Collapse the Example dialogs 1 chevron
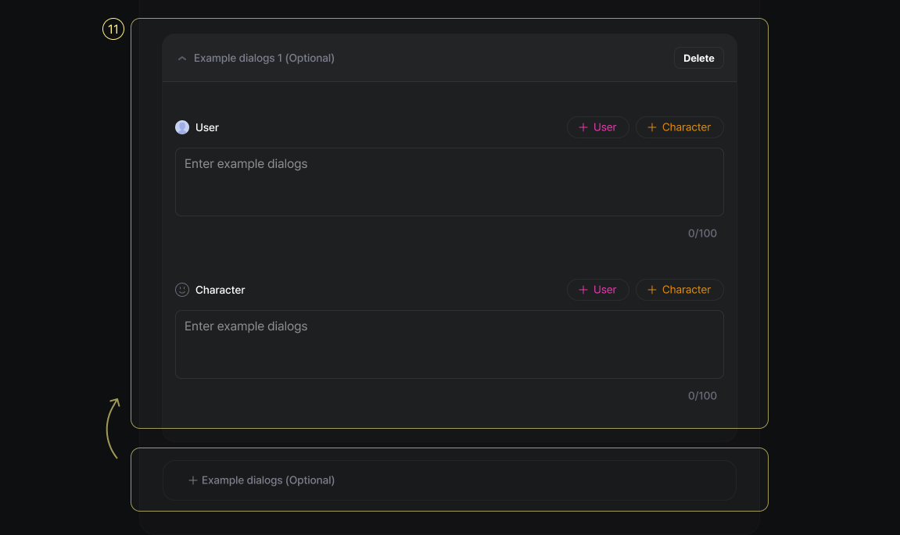 pyautogui.click(x=182, y=59)
